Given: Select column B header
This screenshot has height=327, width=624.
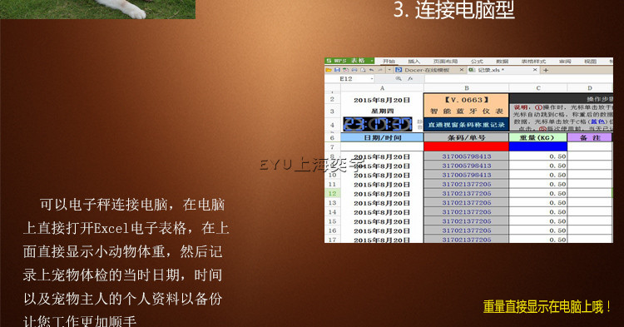Looking at the screenshot, I should (466, 88).
